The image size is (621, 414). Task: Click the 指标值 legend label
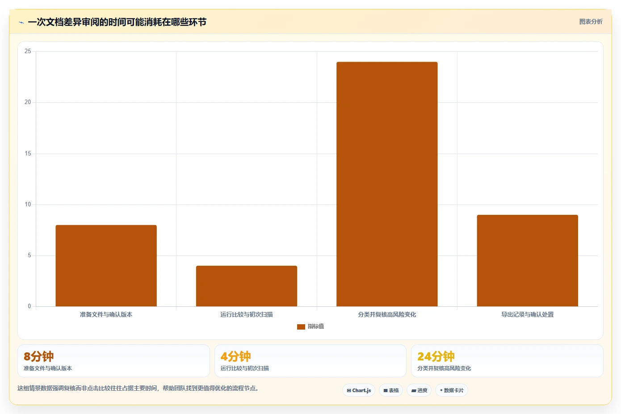click(316, 327)
